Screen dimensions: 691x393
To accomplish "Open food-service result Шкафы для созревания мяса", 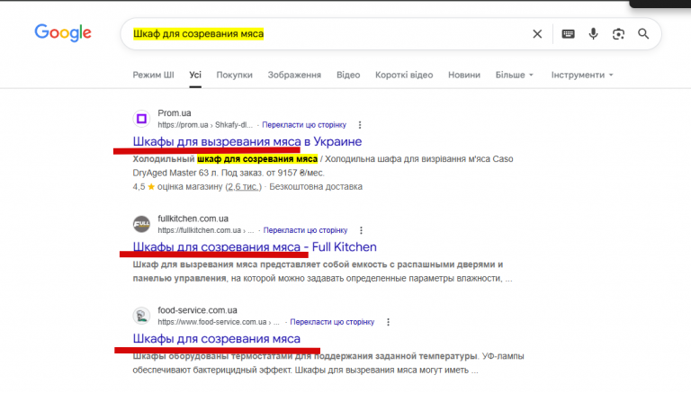I will pyautogui.click(x=216, y=338).
